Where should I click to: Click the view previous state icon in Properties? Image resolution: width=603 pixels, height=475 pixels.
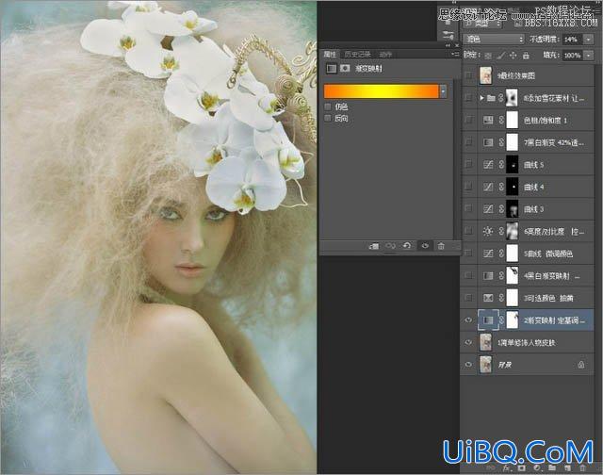[390, 246]
